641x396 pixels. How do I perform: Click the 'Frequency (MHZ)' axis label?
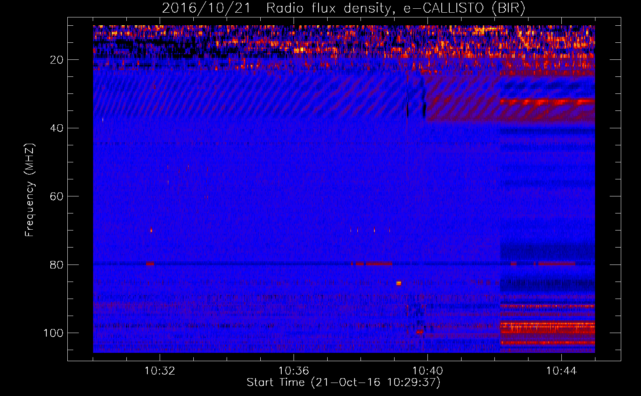(x=30, y=190)
